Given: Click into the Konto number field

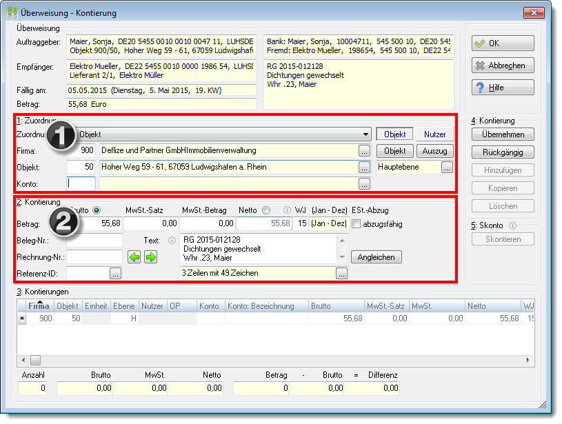Looking at the screenshot, I should tap(81, 184).
